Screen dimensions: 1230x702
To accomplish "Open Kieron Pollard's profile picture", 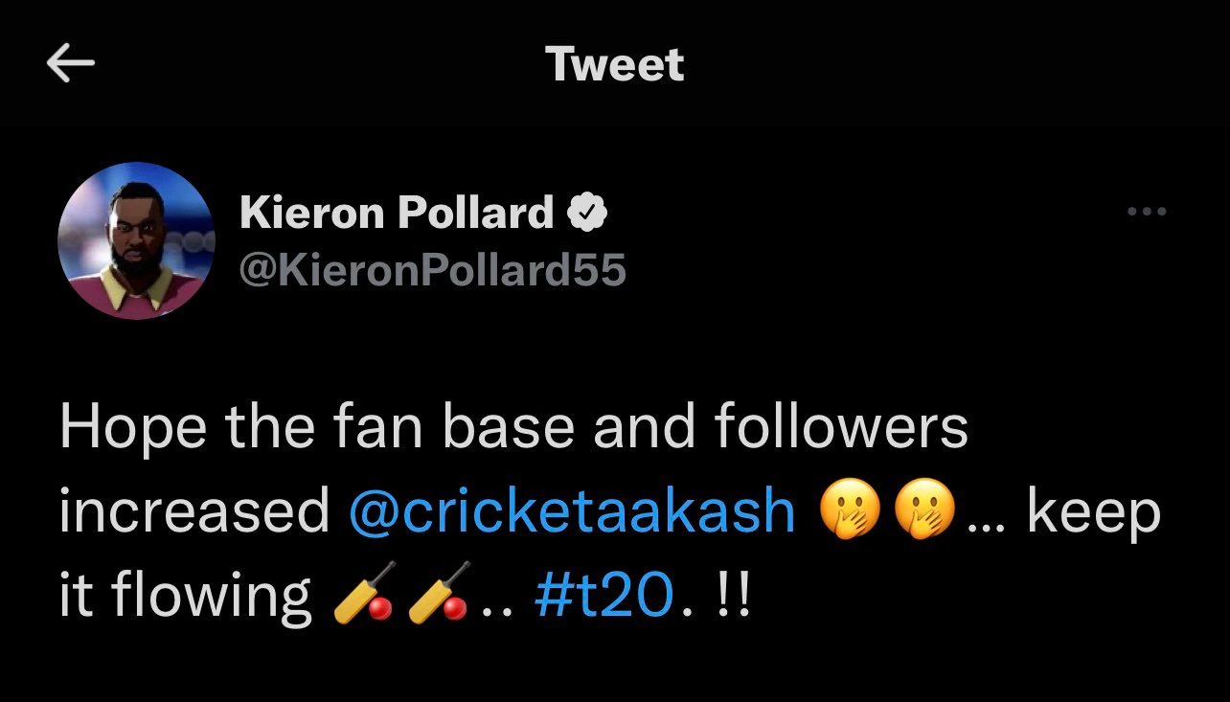I will 136,240.
